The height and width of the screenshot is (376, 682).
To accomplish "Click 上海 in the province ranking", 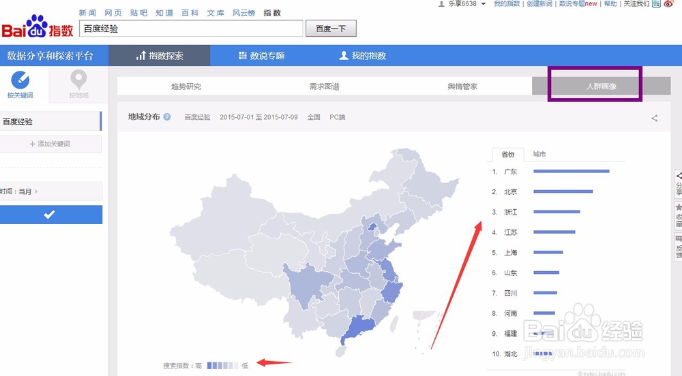I will (511, 252).
